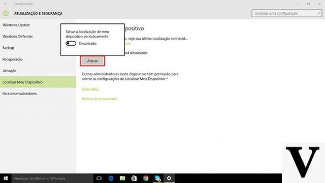Image resolution: width=325 pixels, height=183 pixels.
Task: Minimize the Configurações window
Action: [298, 4]
